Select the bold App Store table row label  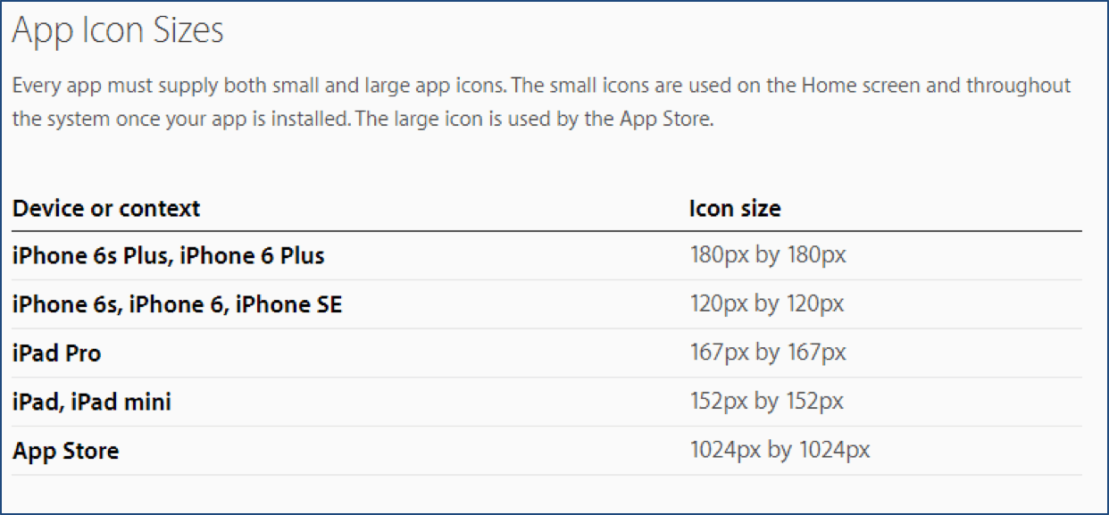tap(66, 451)
